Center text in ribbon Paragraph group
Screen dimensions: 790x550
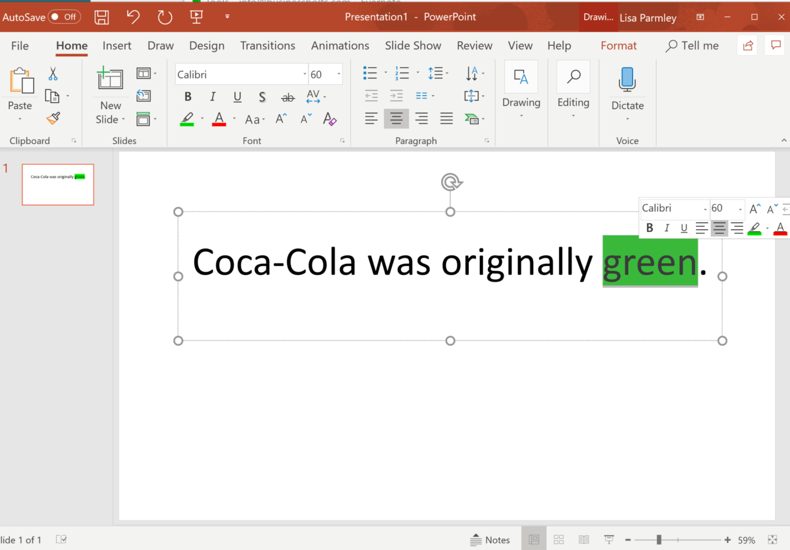point(397,119)
